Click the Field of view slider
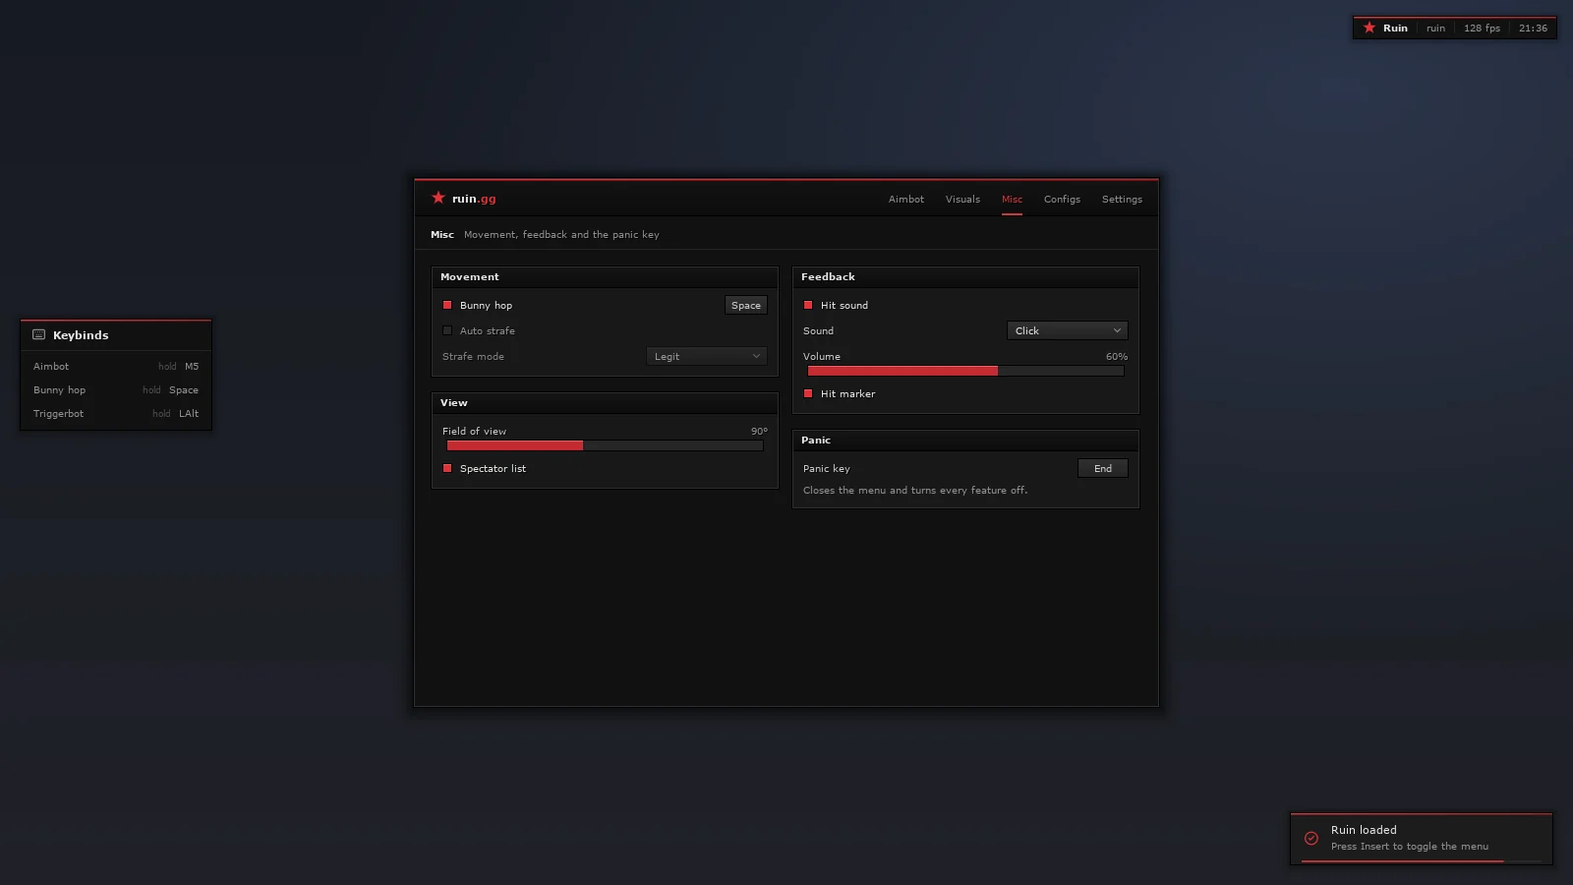 pos(605,445)
